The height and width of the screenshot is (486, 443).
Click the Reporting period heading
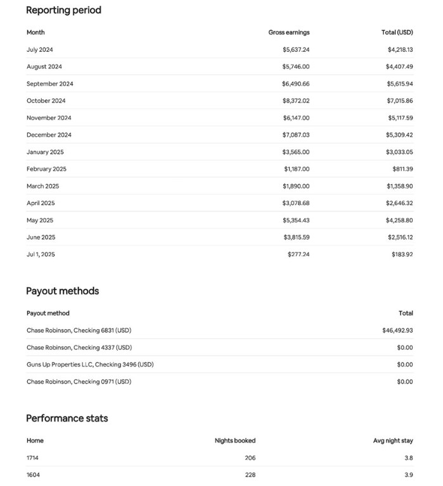pyautogui.click(x=63, y=10)
